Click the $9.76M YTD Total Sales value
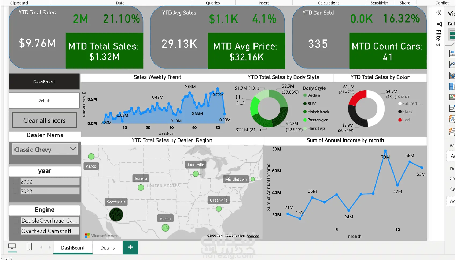Viewport: 456px width, 260px height. click(x=37, y=43)
